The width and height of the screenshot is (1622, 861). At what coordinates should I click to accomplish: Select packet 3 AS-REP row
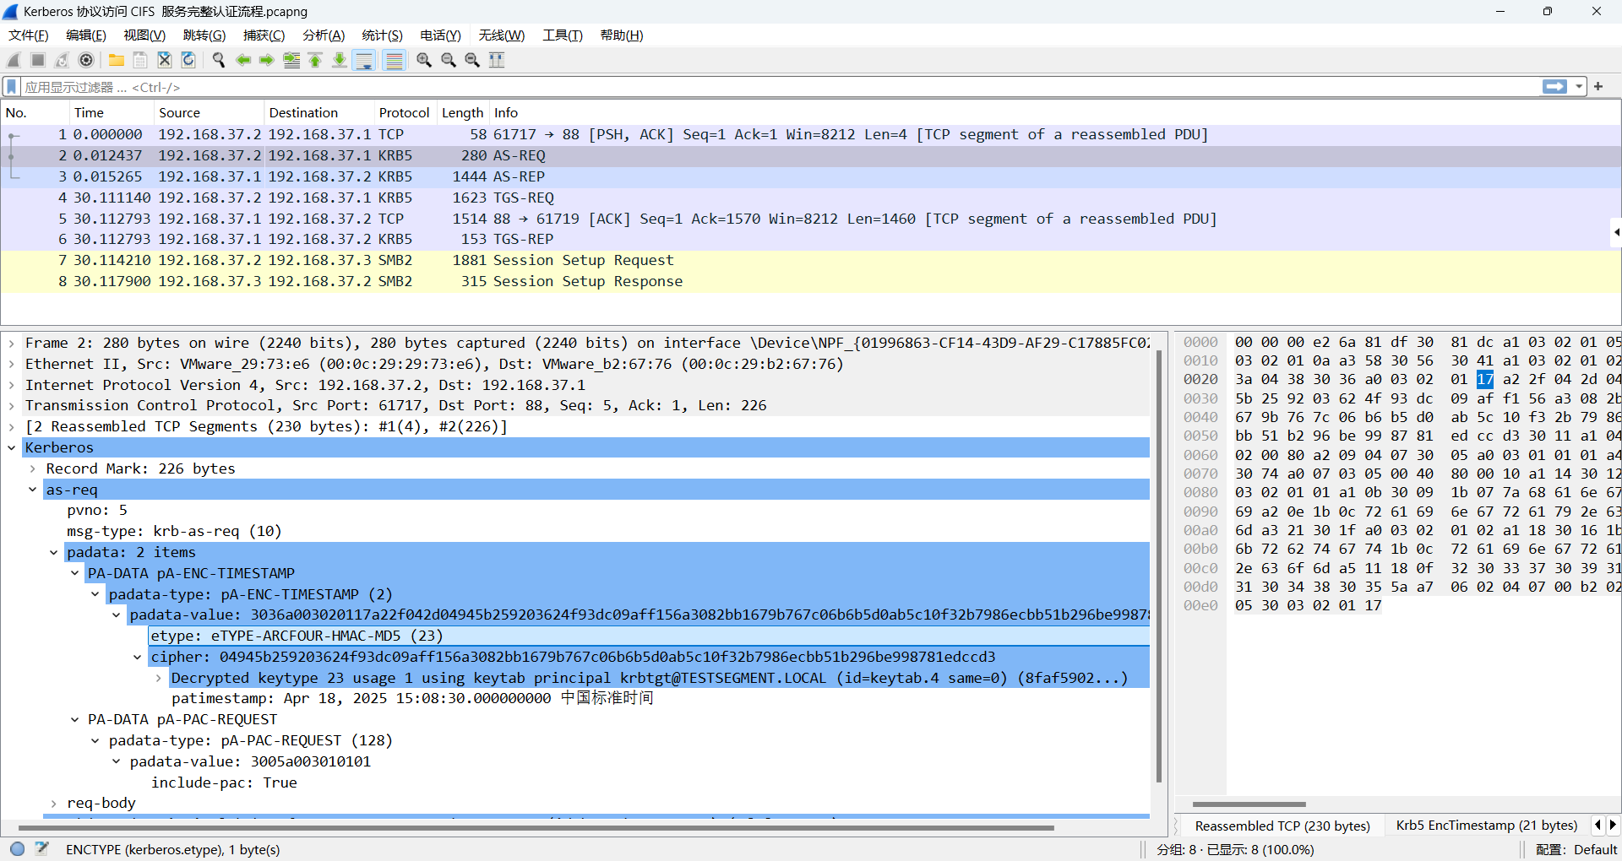point(811,176)
